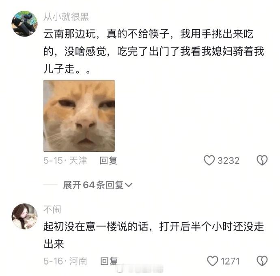Reply to the comment posted 5-16 河南

pos(109,261)
